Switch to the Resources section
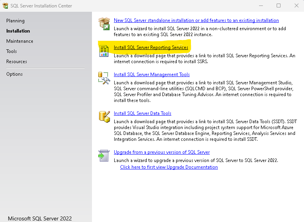This screenshot has height=222, width=304. click(16, 62)
